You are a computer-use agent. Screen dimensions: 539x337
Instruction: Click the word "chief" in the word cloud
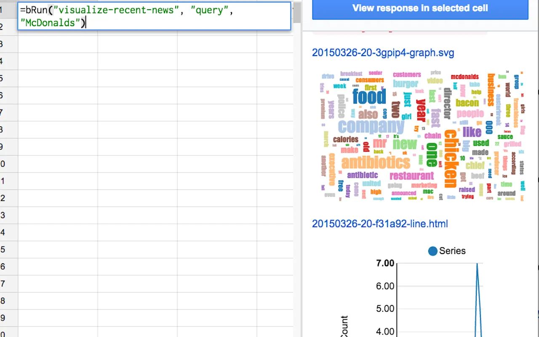[475, 166]
